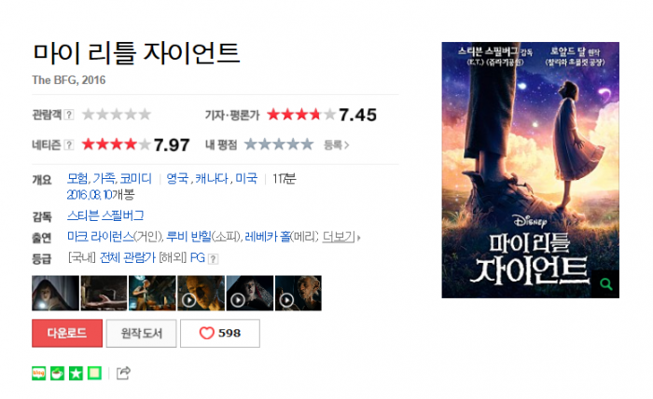Click the help icon next to 관람객
Viewport: 653px width, 399px height.
pos(69,115)
